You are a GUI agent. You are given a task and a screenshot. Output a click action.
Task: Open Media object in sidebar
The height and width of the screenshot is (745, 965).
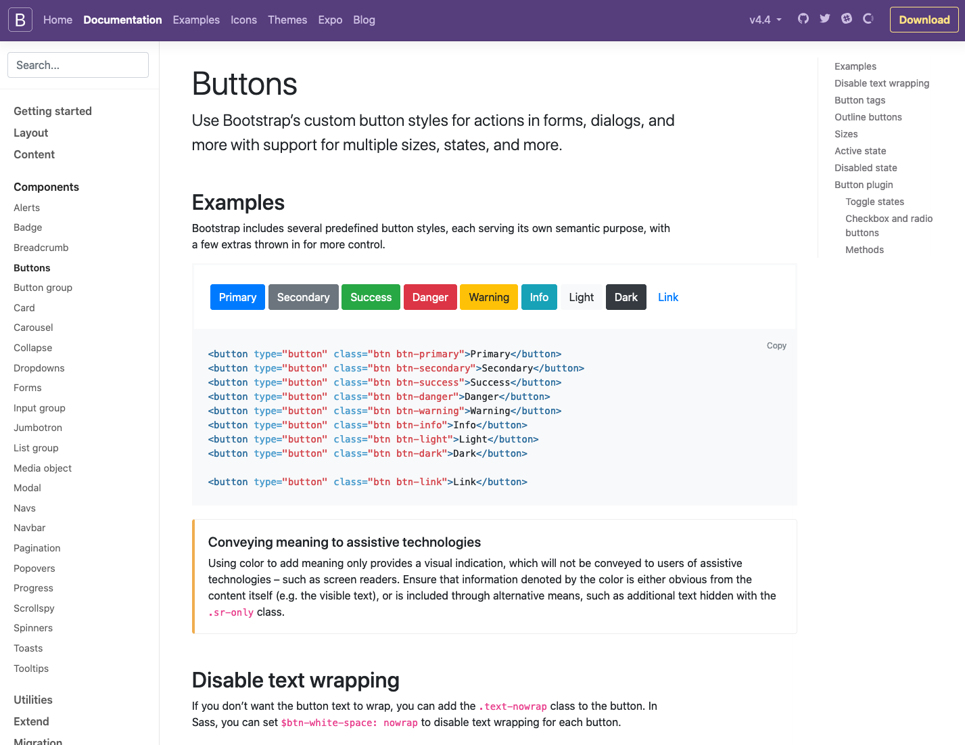tap(43, 468)
